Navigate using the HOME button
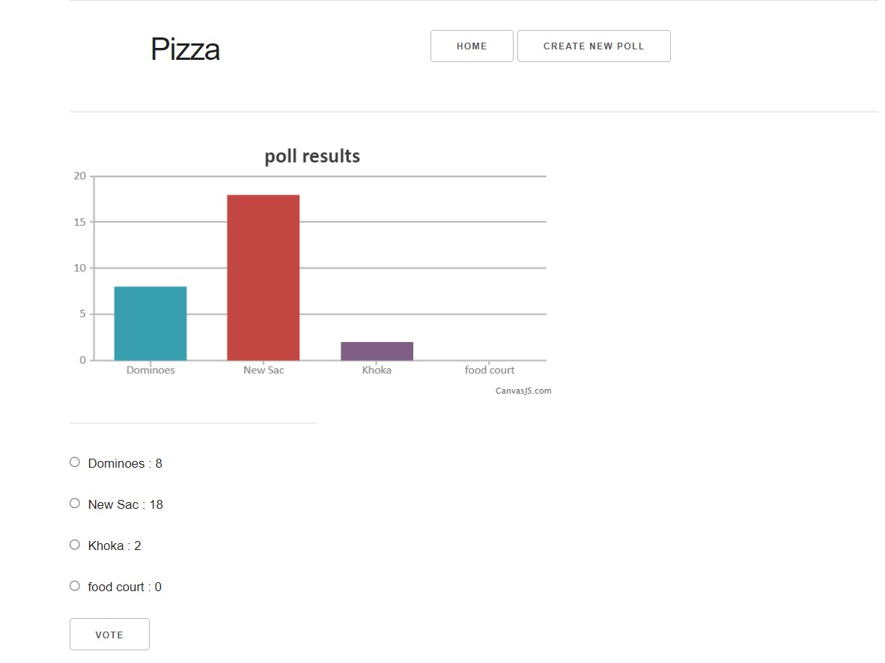The image size is (885, 663). point(472,46)
